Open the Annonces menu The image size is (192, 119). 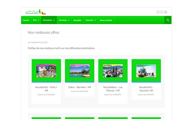click(64, 20)
